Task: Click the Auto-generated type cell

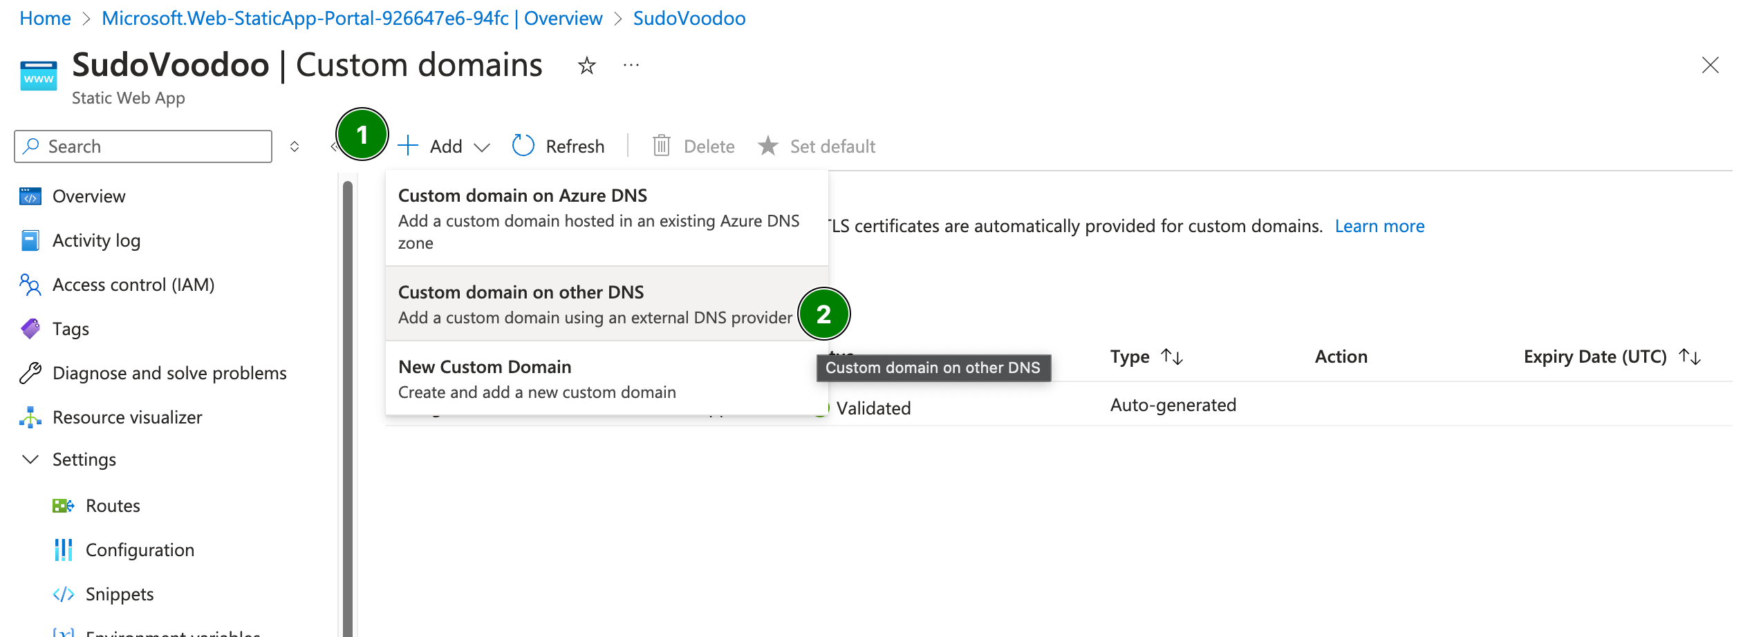Action: [1173, 405]
